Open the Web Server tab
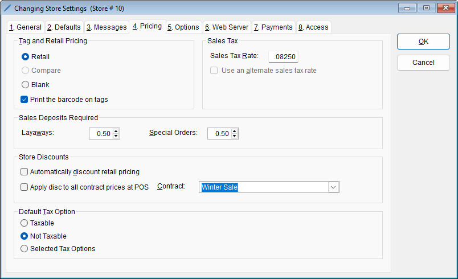The height and width of the screenshot is (279, 458). [x=226, y=27]
